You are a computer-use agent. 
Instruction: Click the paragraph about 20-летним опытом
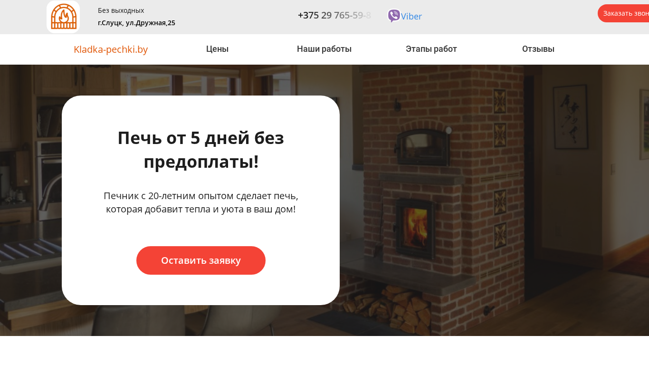coord(201,202)
